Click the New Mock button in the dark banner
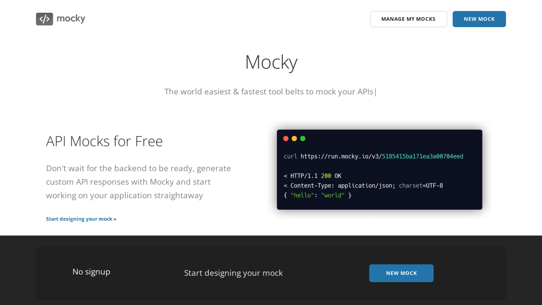 click(x=401, y=273)
